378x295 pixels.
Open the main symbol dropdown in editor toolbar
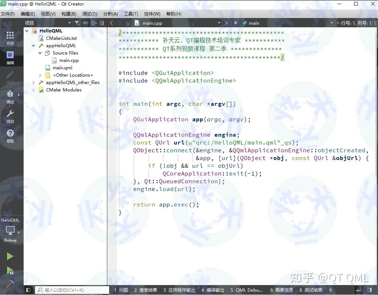coord(254,23)
